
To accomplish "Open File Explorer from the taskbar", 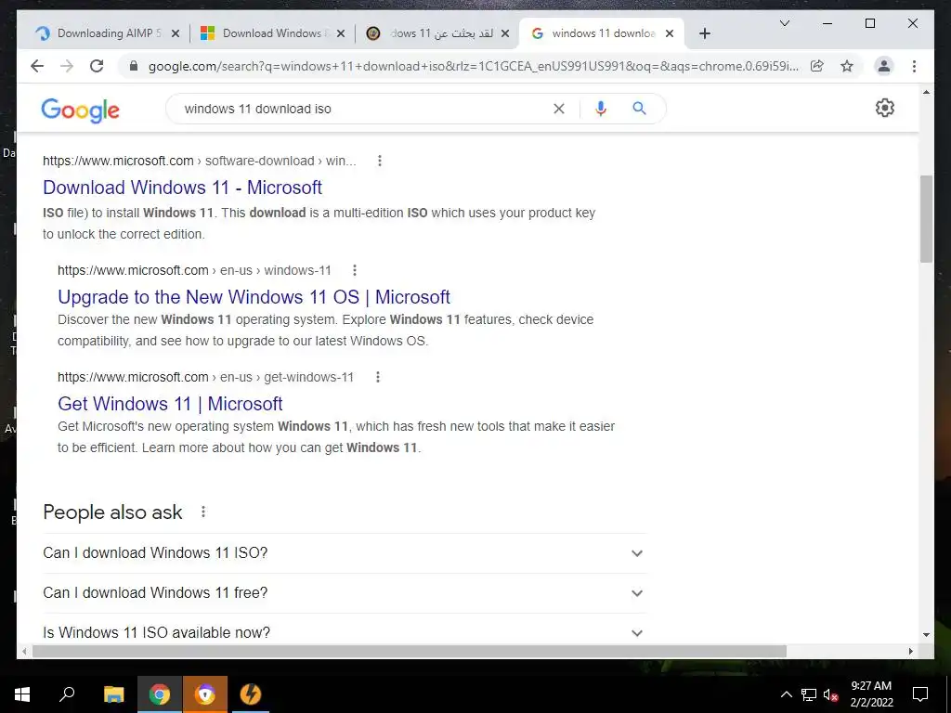I will coord(113,694).
